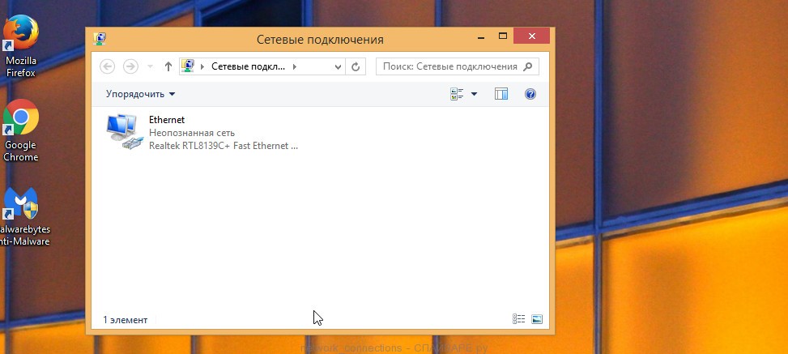
Task: Click the Realtek RTL8139C+ Fast Ethernet text
Action: 224,146
